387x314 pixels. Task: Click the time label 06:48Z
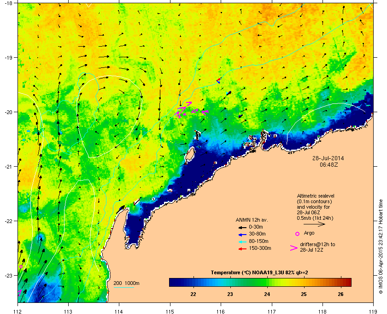coord(329,164)
